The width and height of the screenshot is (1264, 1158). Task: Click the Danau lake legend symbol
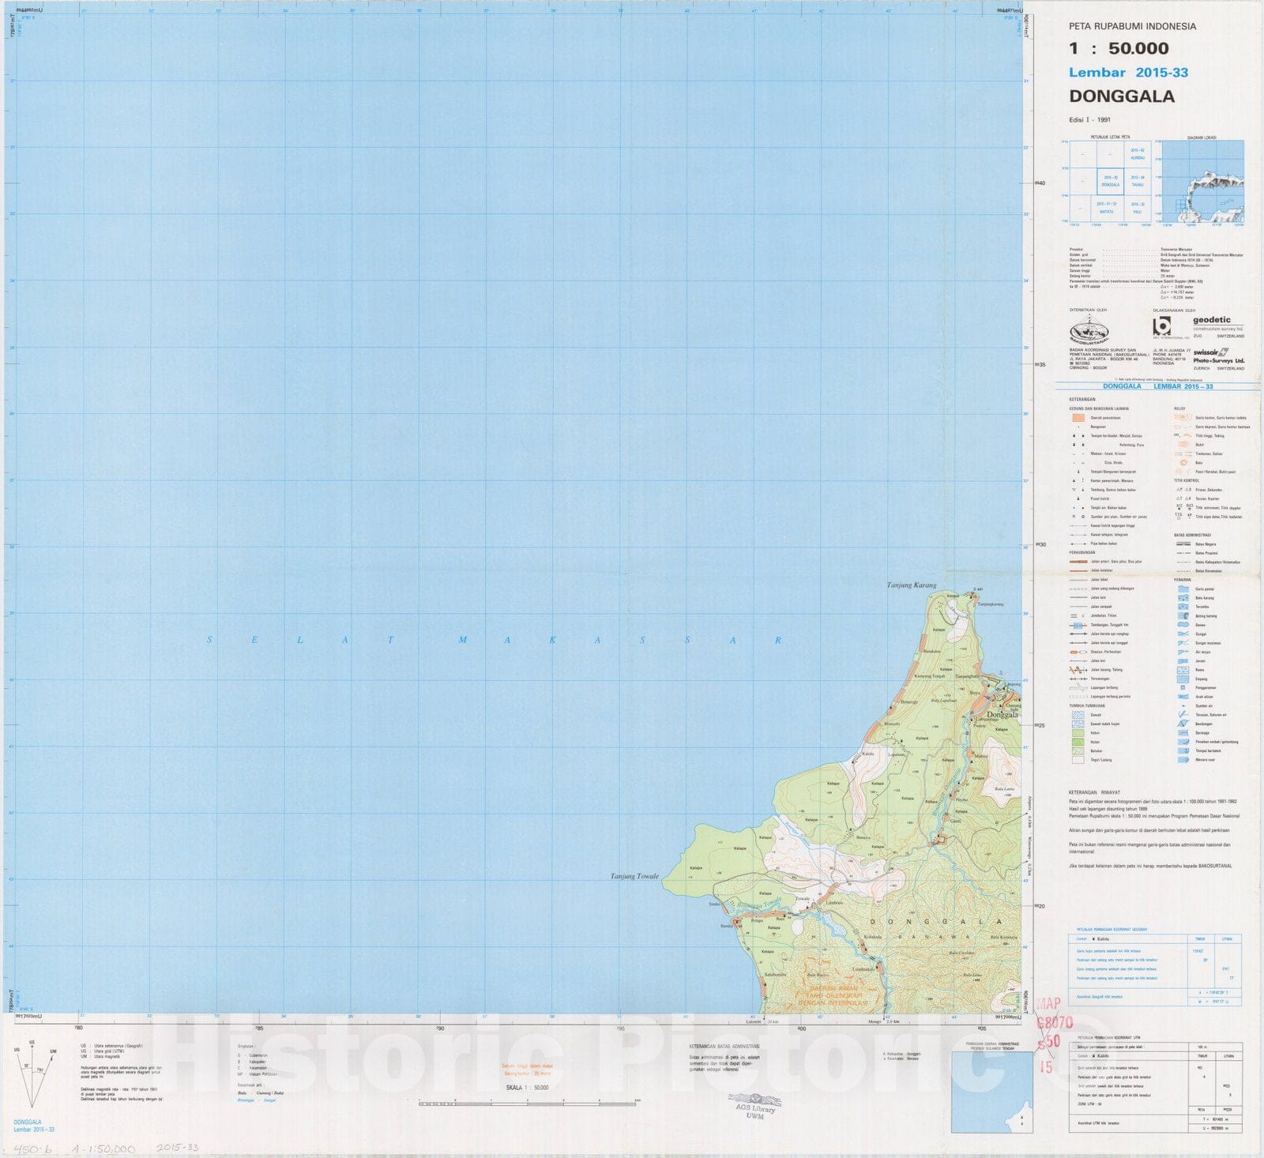(1183, 625)
